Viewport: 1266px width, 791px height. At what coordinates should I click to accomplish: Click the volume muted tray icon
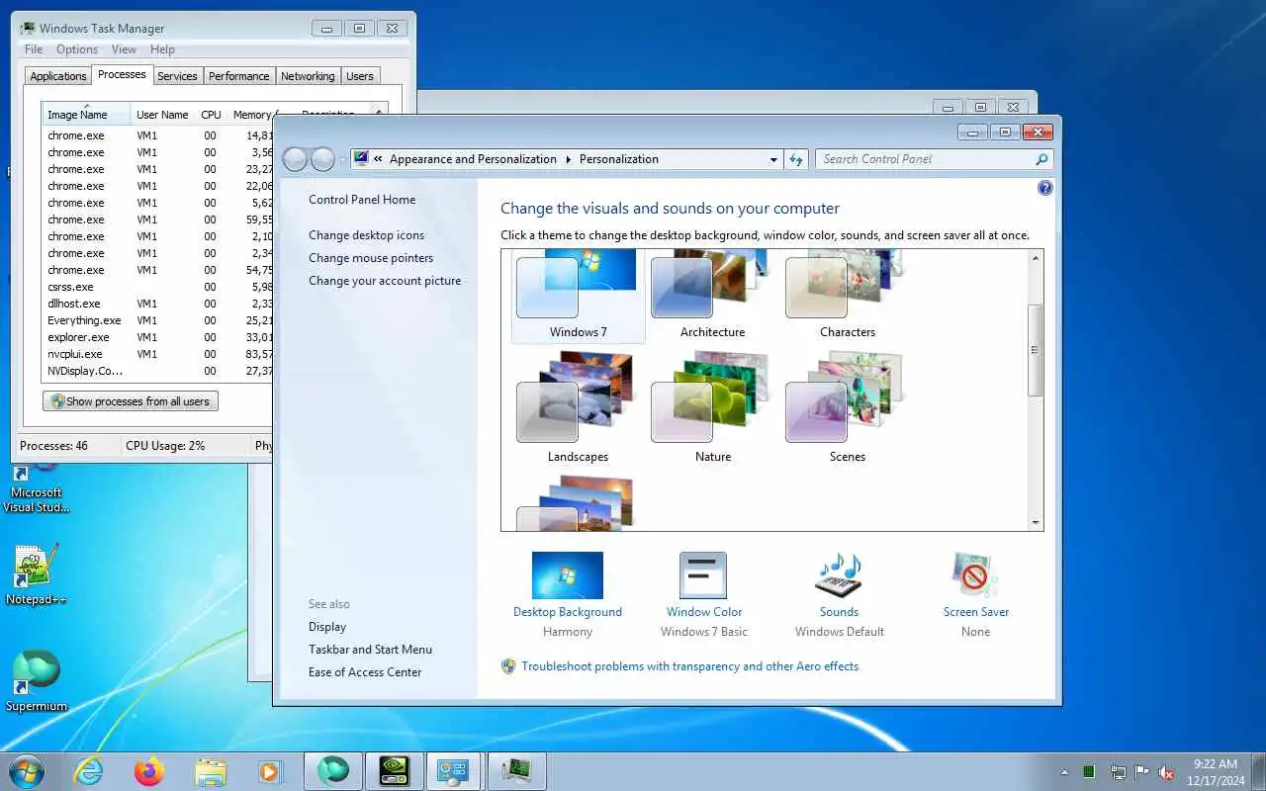click(1166, 772)
